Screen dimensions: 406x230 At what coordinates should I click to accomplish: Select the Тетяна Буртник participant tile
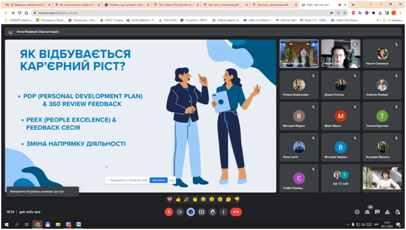(382, 116)
